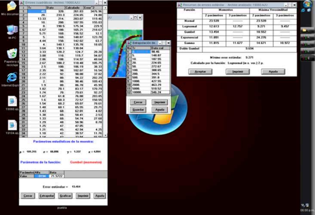Click the AX application icon in the Errores cuadráticos title bar

pos(22,3)
